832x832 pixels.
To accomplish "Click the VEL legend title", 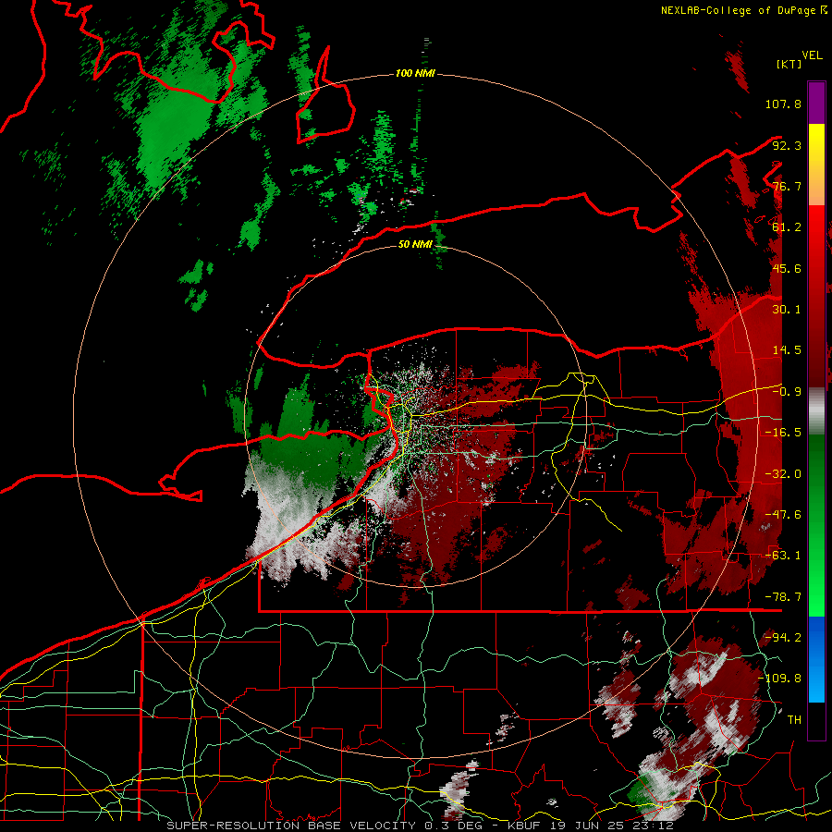I will [x=812, y=55].
